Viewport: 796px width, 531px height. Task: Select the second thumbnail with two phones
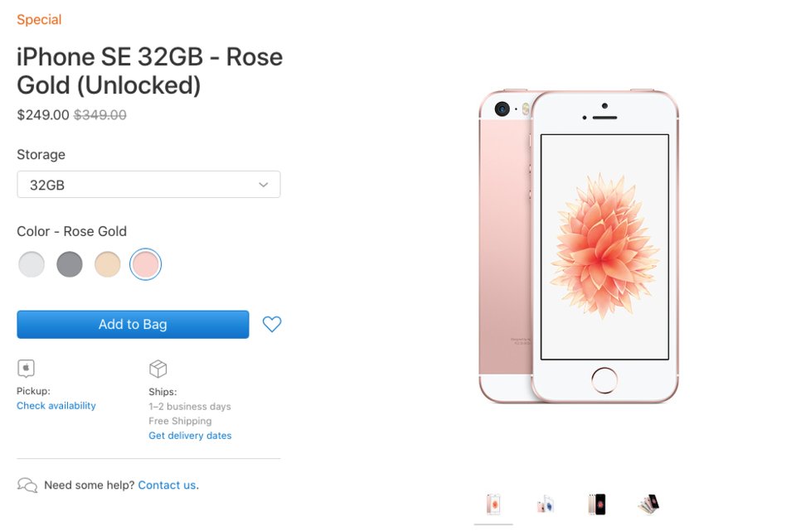[x=545, y=504]
